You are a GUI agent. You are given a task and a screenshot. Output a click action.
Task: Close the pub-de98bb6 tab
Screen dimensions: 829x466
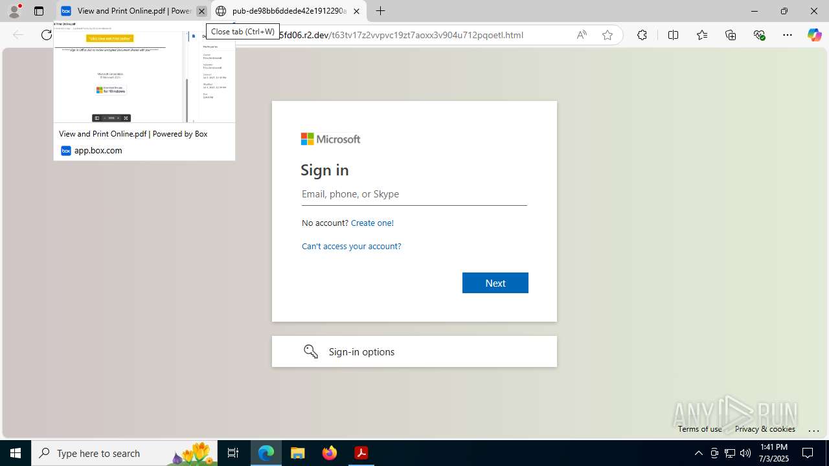coord(356,11)
